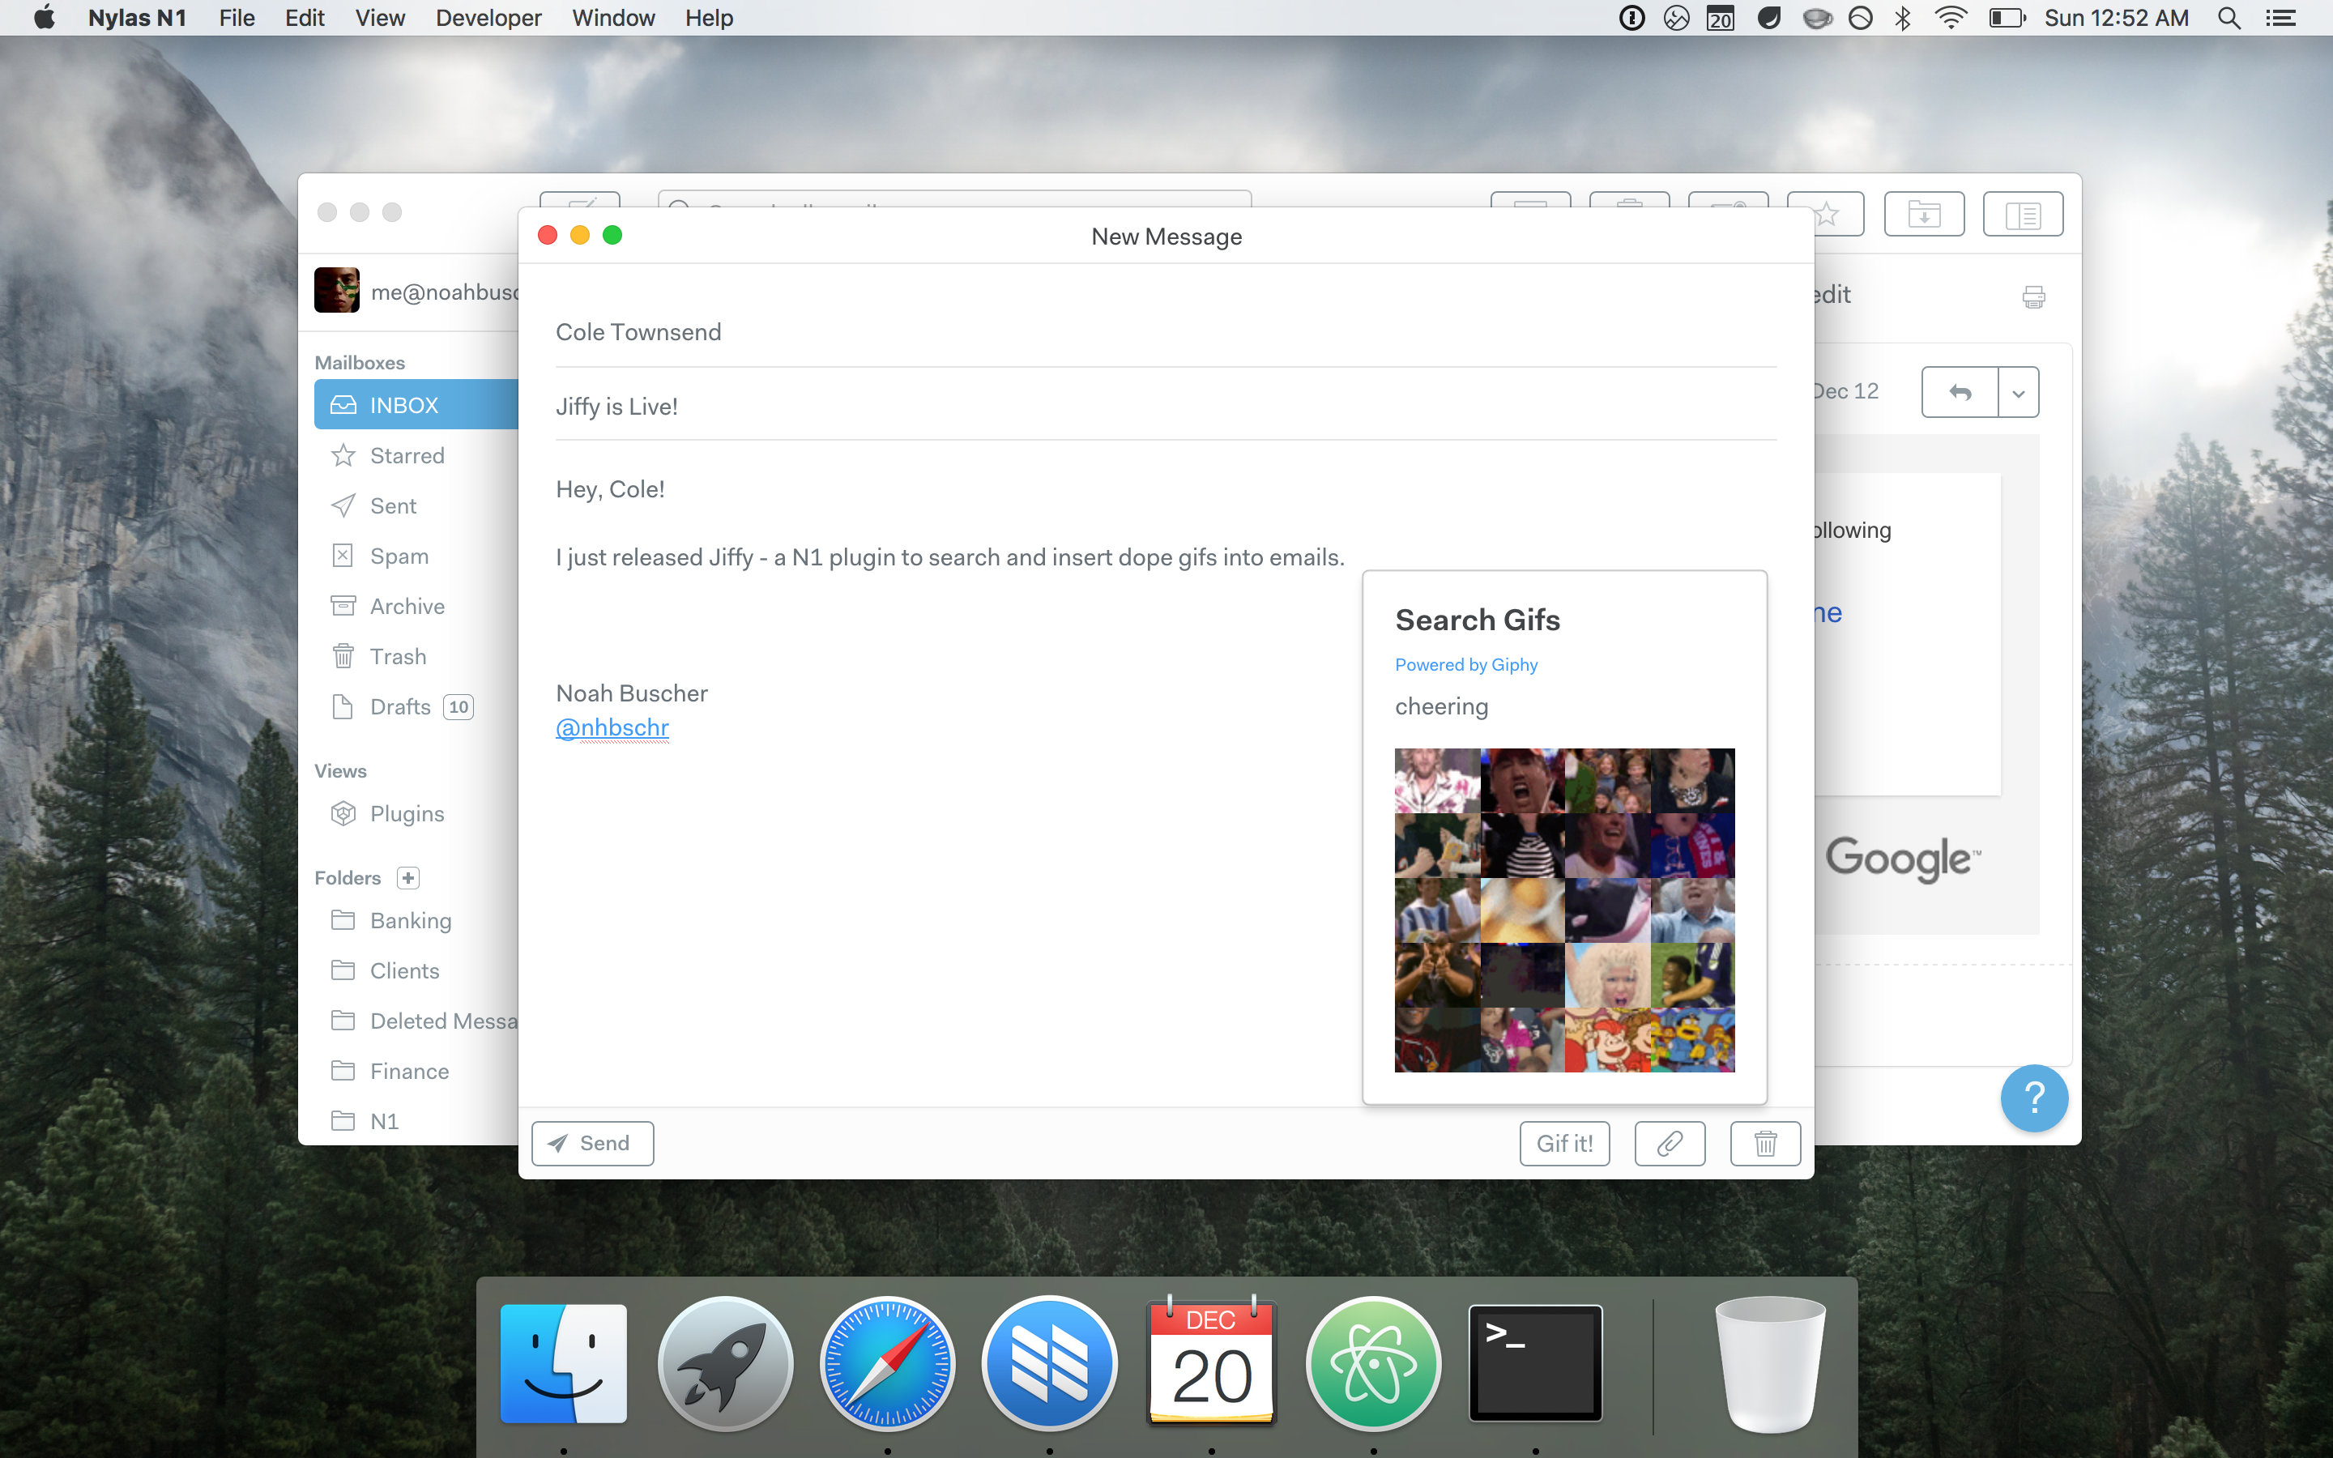Click the blue help question mark
The width and height of the screenshot is (2333, 1458).
point(2033,1098)
